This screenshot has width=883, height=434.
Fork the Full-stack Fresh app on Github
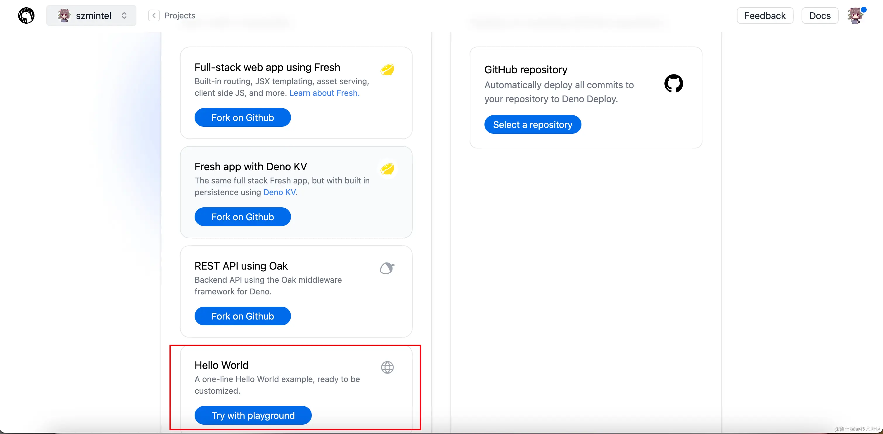click(x=242, y=117)
